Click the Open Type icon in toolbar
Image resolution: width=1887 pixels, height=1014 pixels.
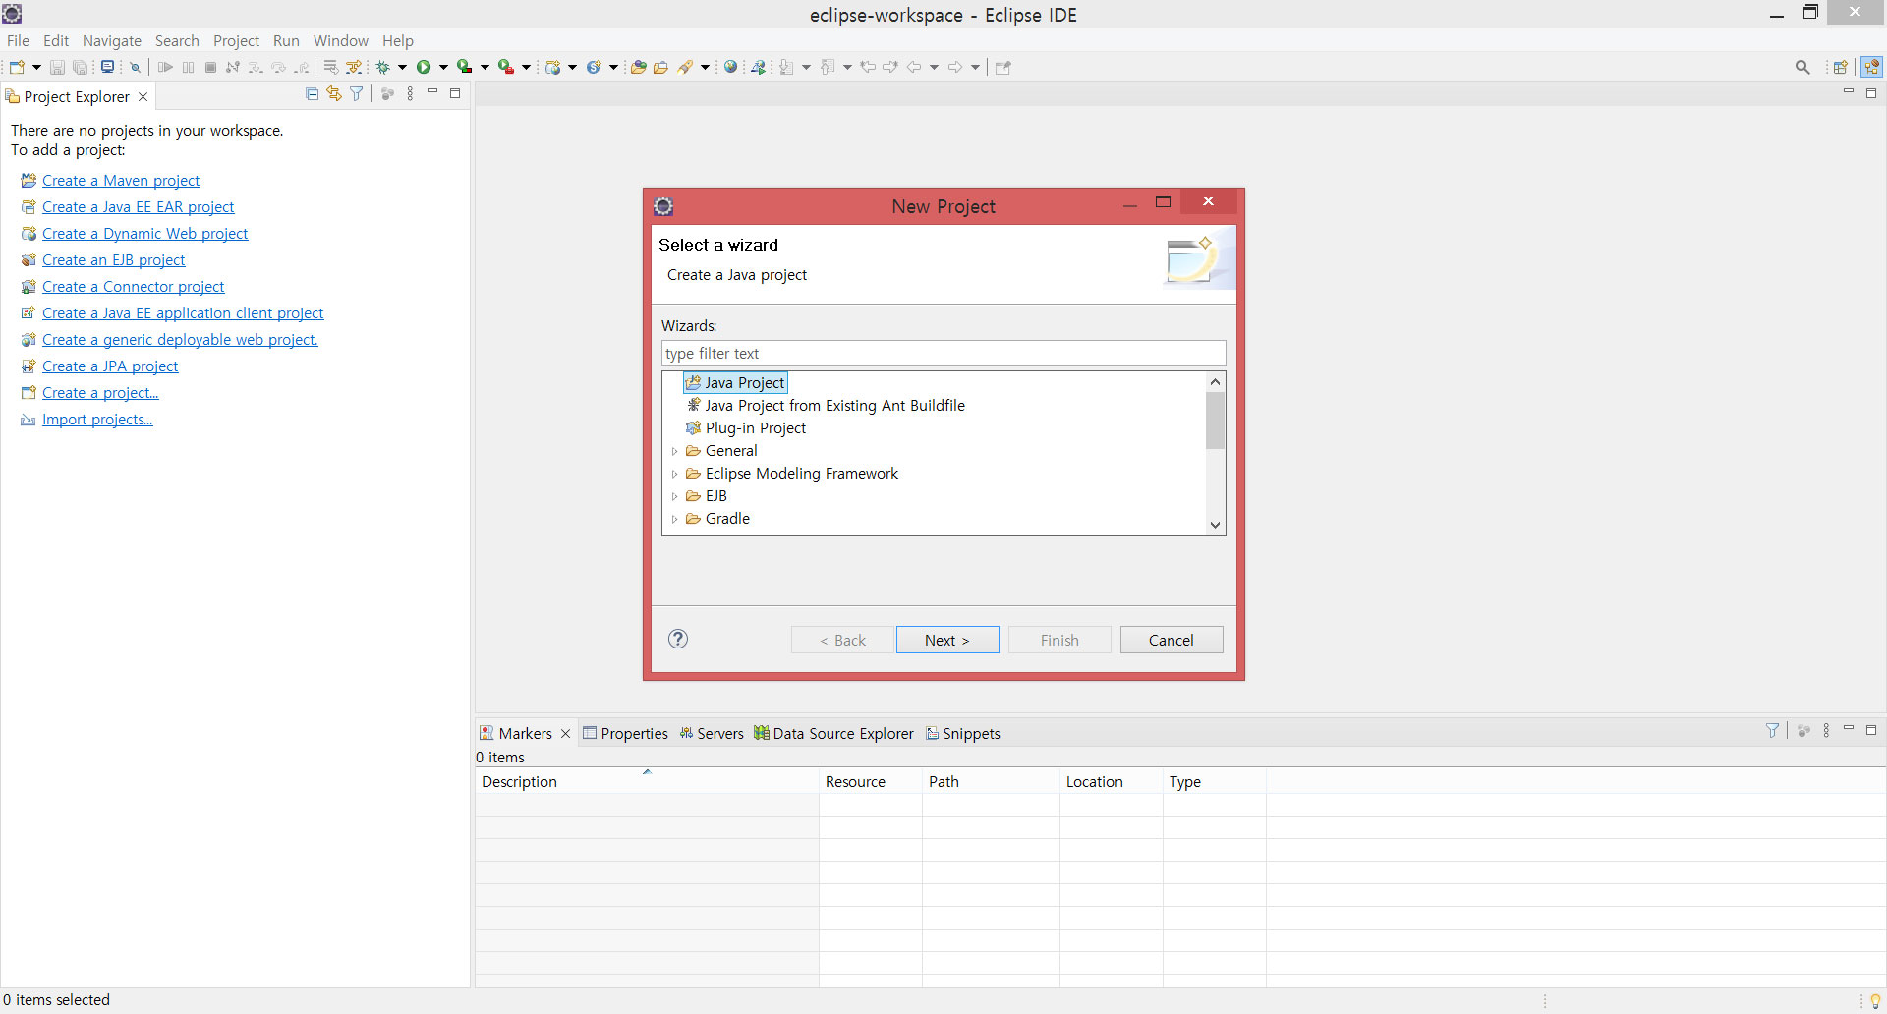(x=639, y=67)
